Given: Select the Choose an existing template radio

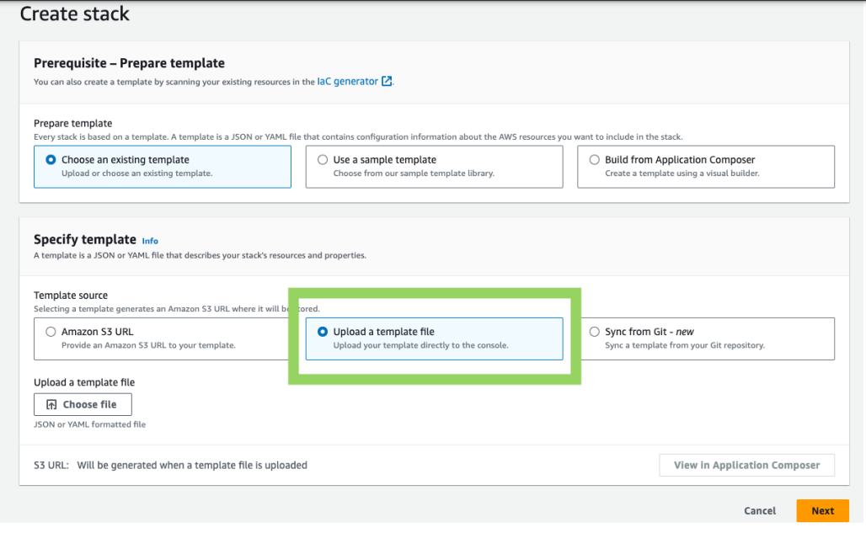Looking at the screenshot, I should (x=51, y=159).
